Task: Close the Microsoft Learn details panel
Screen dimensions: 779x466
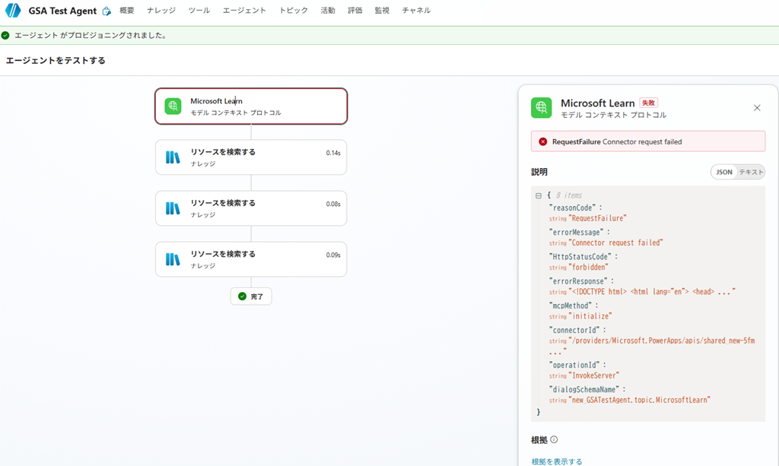Action: (x=757, y=108)
